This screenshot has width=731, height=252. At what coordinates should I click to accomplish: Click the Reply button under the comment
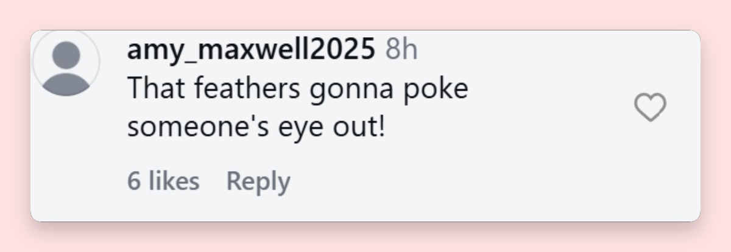[258, 181]
